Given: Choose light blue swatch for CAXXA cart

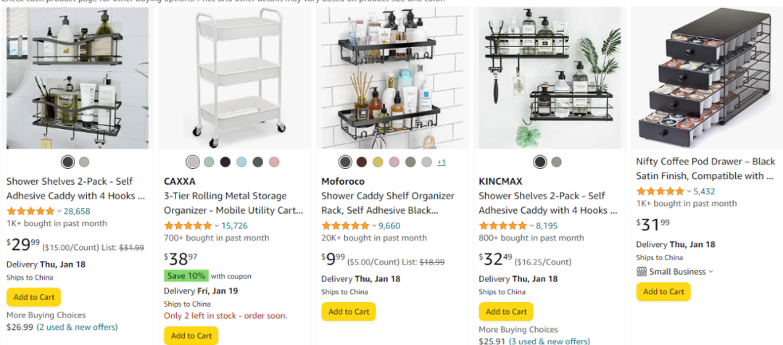Looking at the screenshot, I should (x=241, y=162).
